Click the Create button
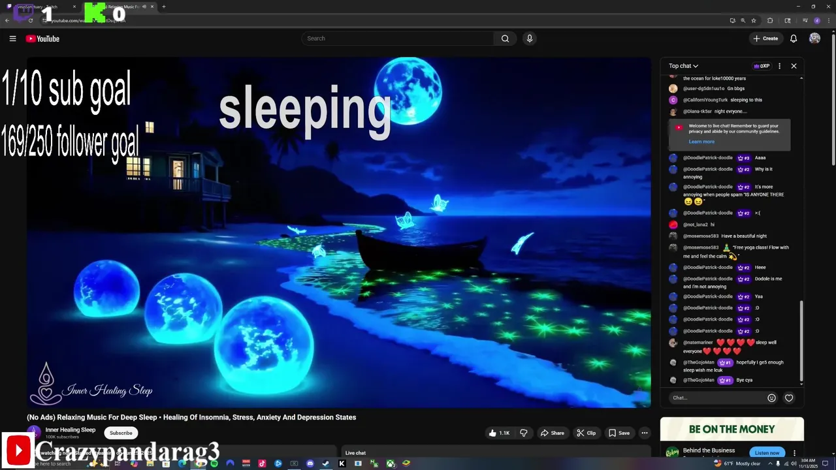 765,39
